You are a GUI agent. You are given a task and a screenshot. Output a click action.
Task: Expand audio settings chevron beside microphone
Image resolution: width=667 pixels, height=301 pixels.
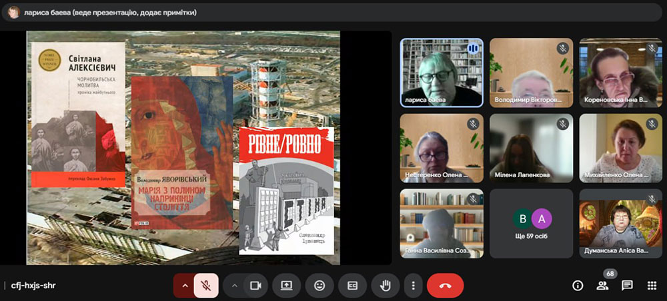coord(184,285)
